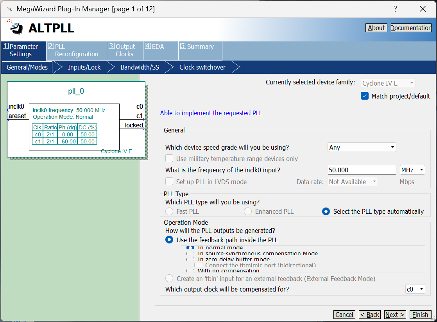This screenshot has height=322, width=437.
Task: Choose Select the PLL type automatically
Action: click(326, 211)
